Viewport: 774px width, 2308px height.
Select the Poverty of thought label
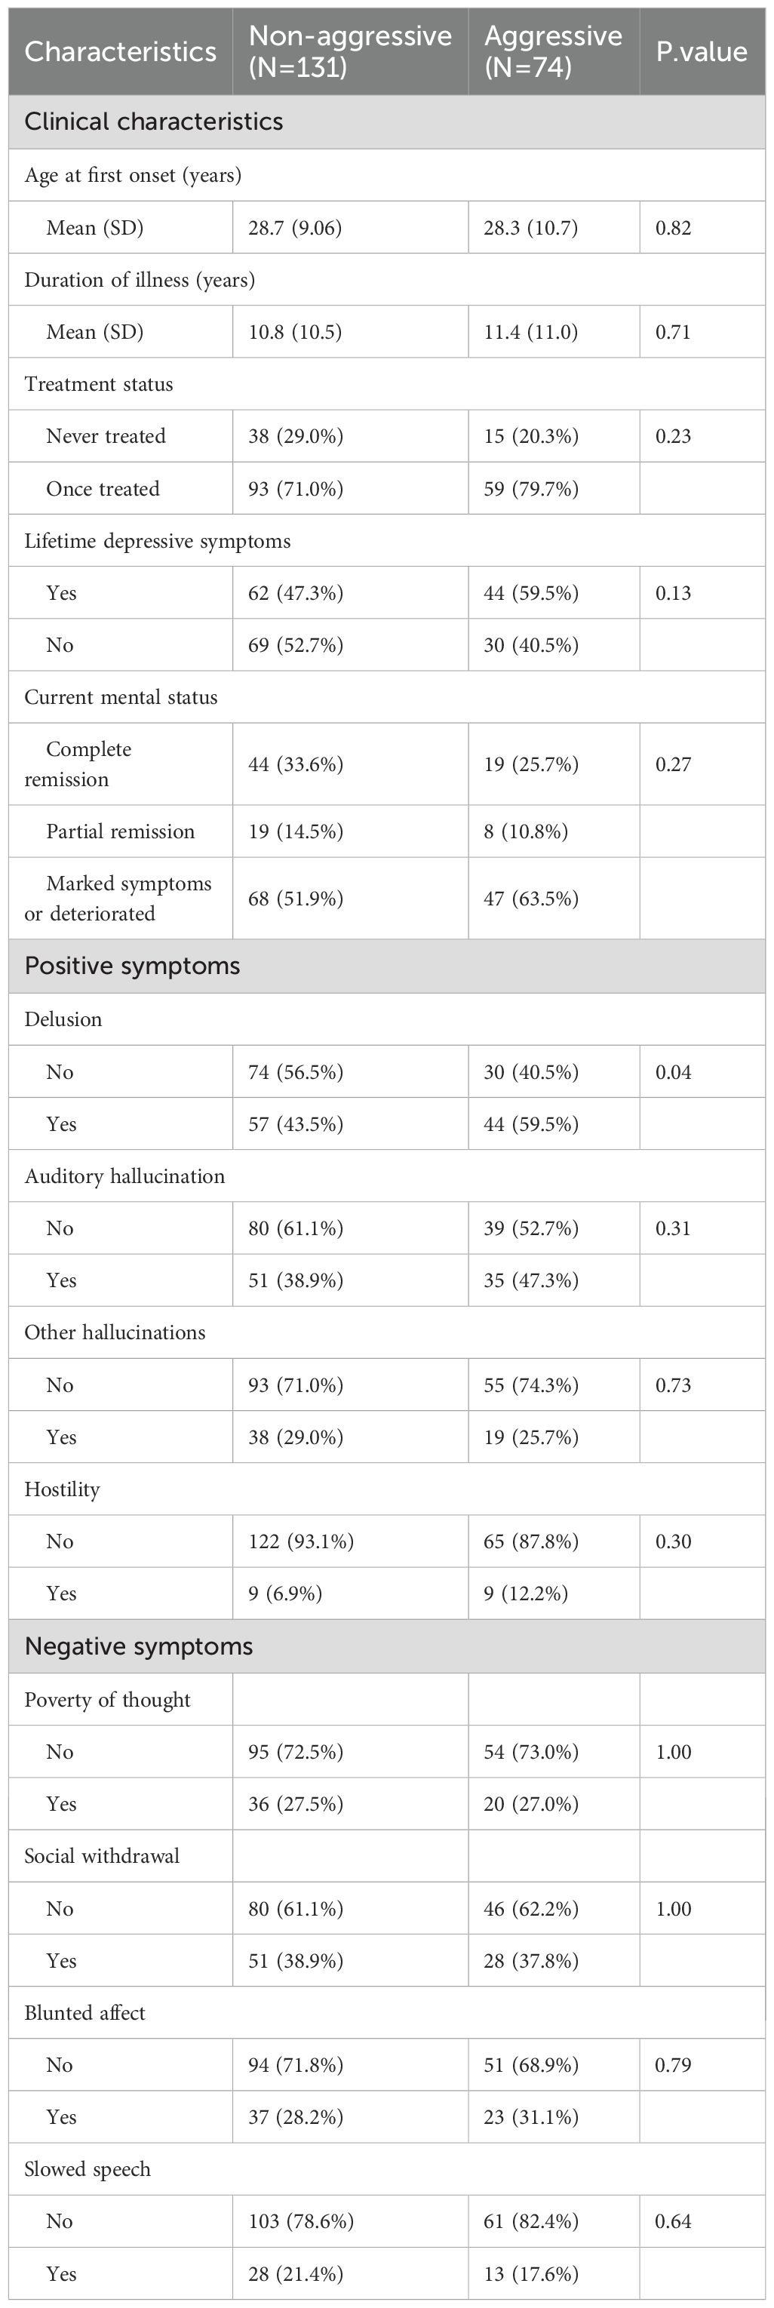click(107, 1700)
